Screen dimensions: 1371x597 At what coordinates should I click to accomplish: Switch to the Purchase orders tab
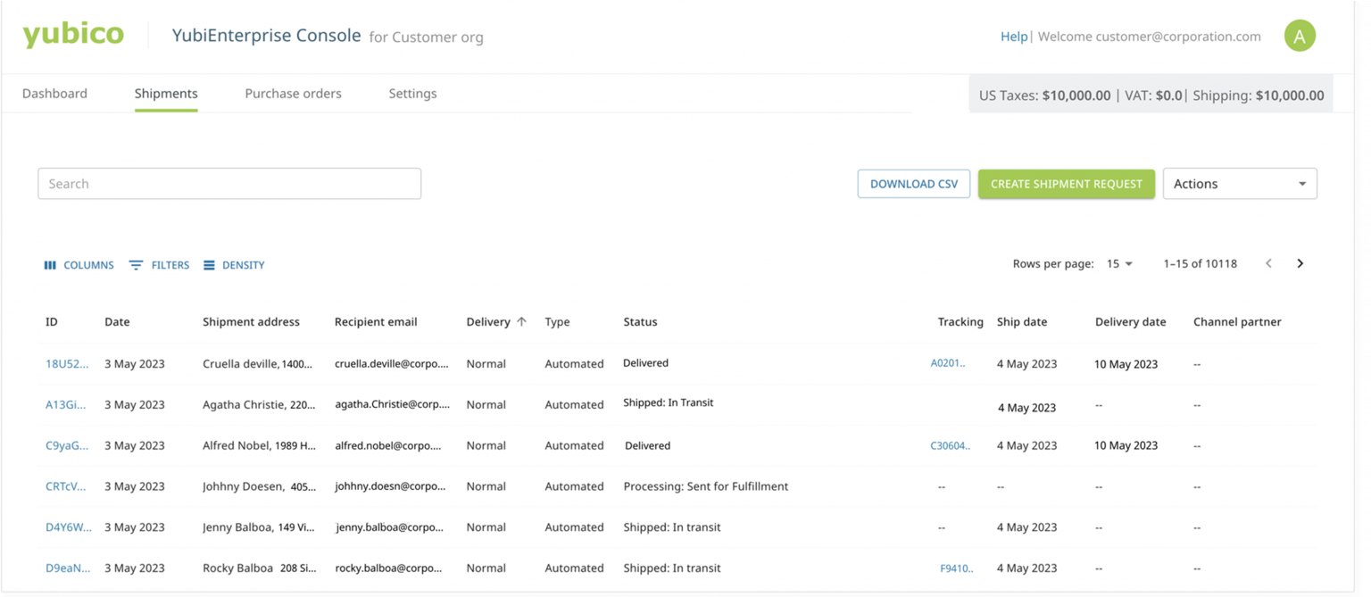pyautogui.click(x=293, y=93)
